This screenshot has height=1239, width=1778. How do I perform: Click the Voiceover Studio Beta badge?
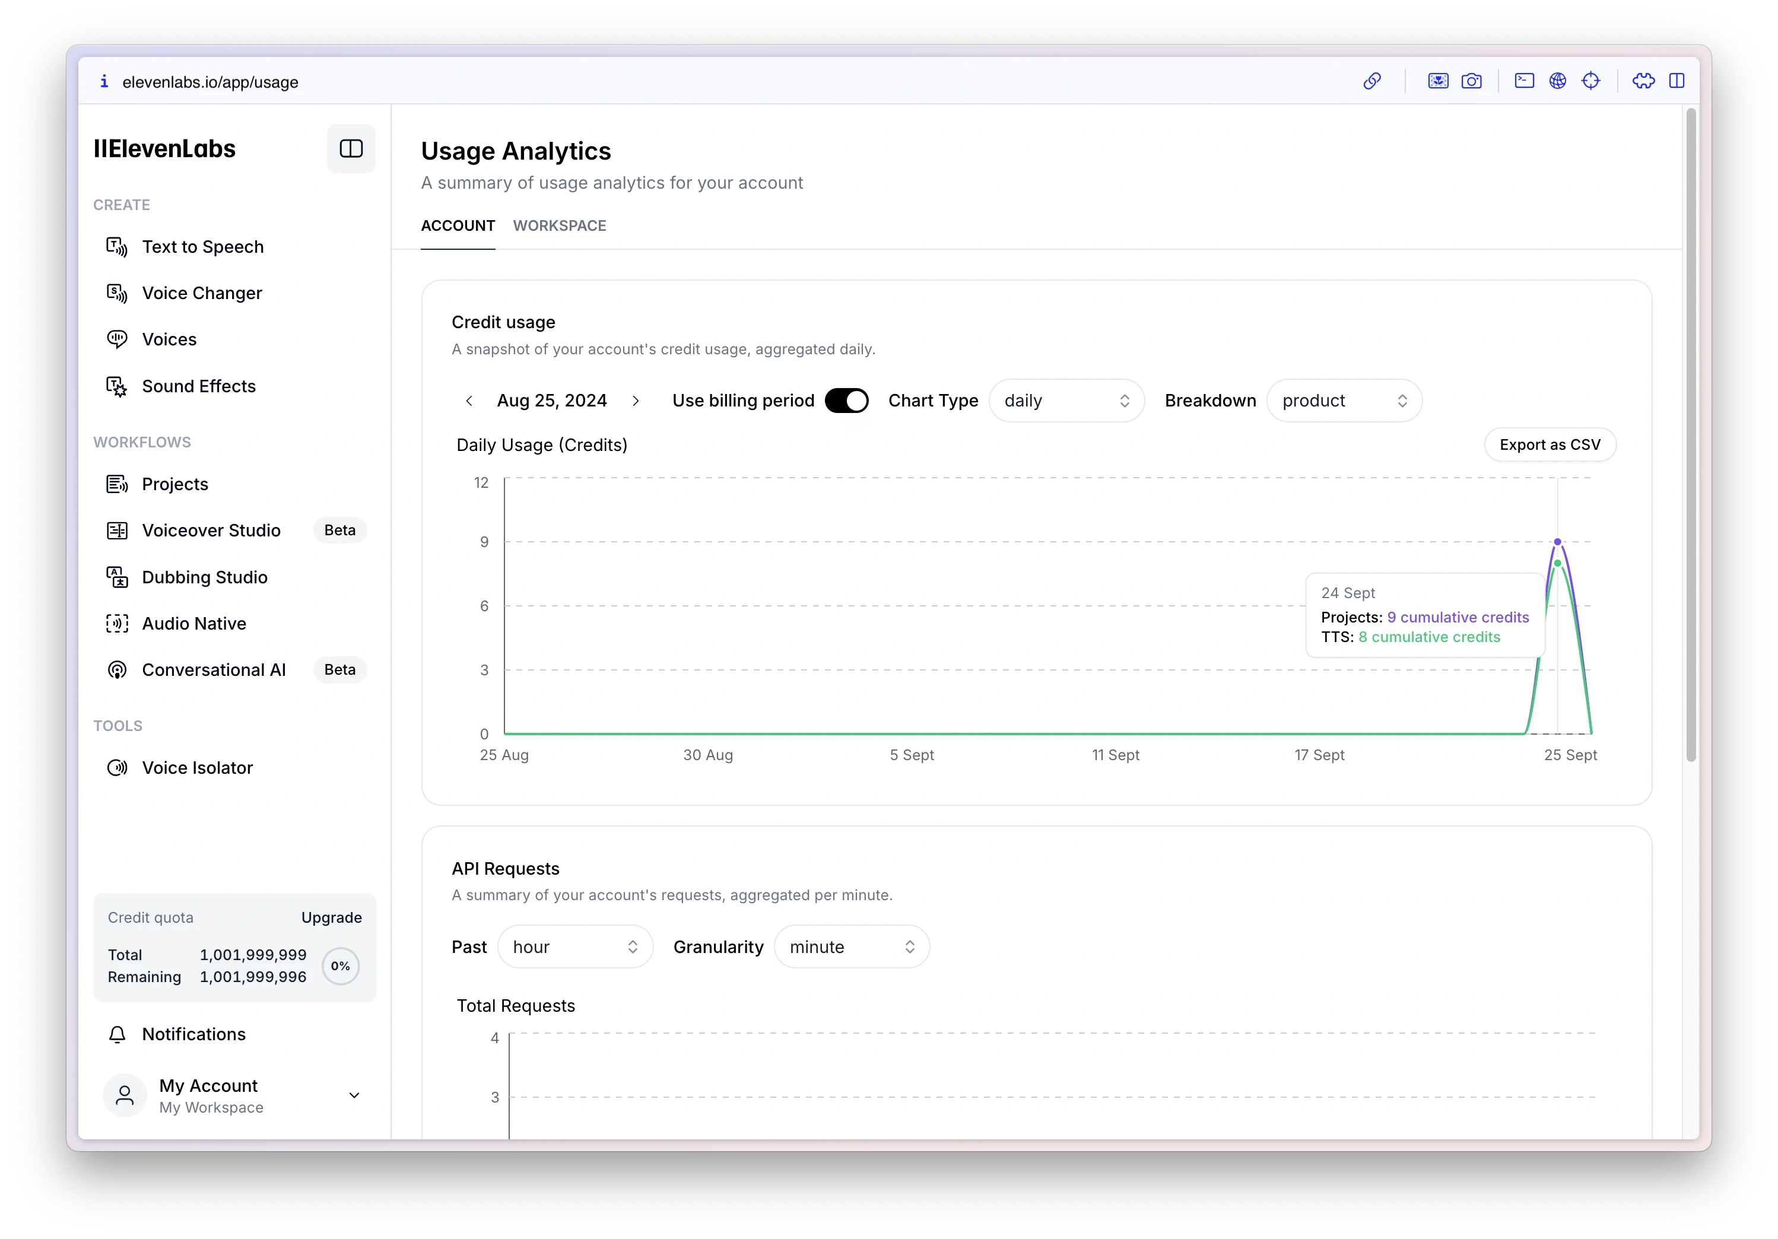point(340,530)
